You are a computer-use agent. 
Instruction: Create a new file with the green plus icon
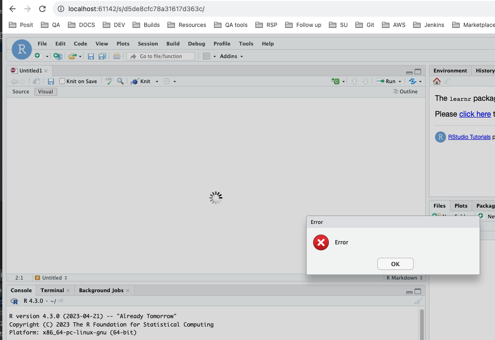click(x=37, y=56)
